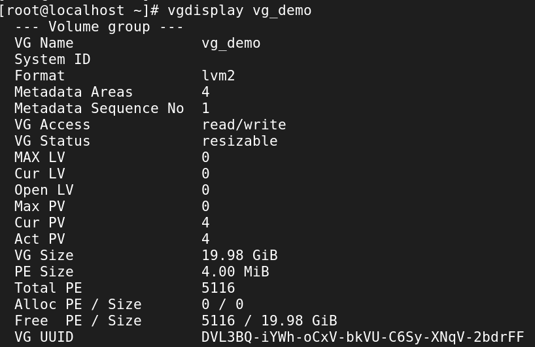Image resolution: width=535 pixels, height=347 pixels.
Task: Click the VG Name value vg_demo
Action: [x=231, y=43]
